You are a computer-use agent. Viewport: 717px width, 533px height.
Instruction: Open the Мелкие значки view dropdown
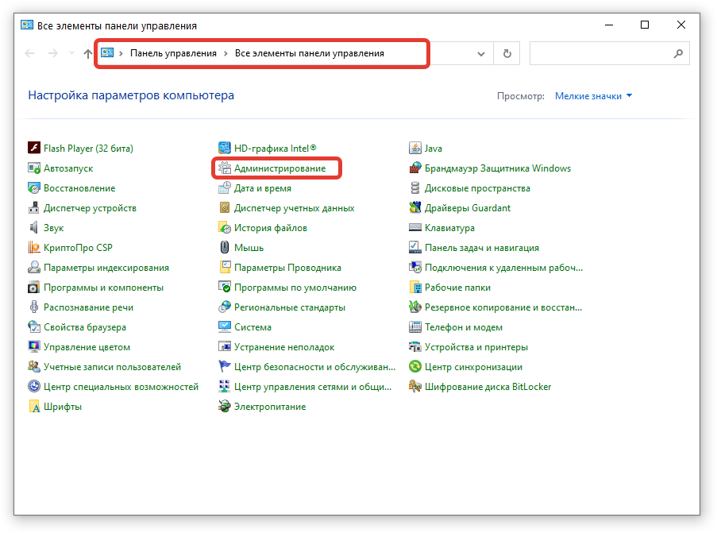point(593,96)
